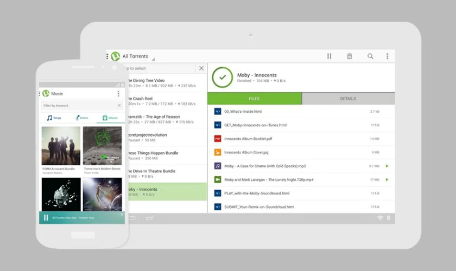Screen dimensions: 456x271
Task: Open PLAY_with-the-Moby-Soundboard.html
Action: point(257,193)
